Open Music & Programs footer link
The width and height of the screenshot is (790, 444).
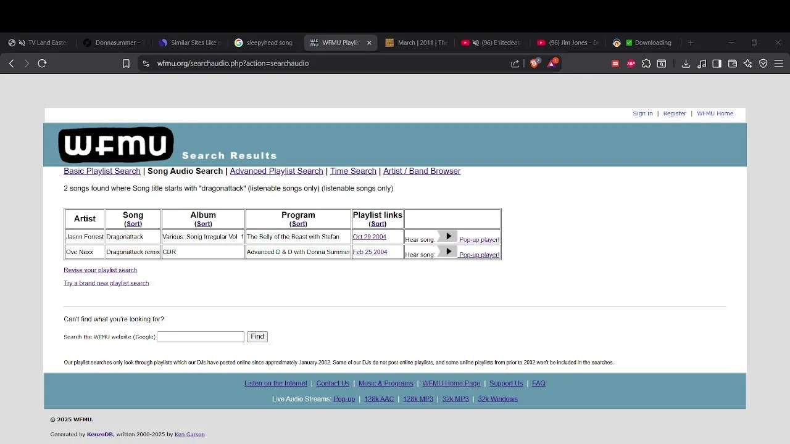[386, 384]
